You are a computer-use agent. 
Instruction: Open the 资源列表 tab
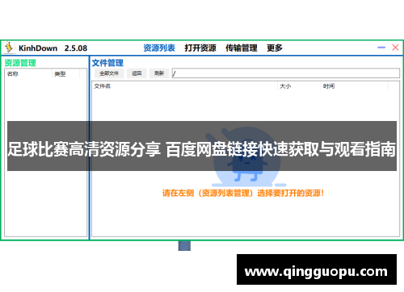click(159, 48)
